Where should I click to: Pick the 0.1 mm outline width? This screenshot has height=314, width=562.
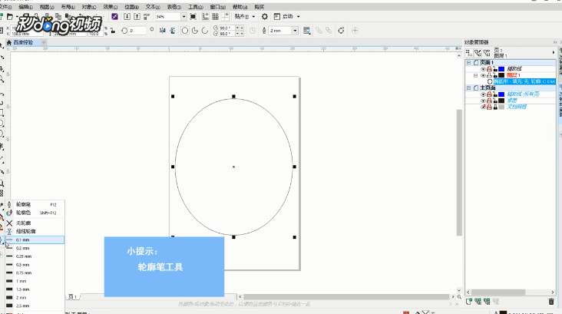[35, 240]
